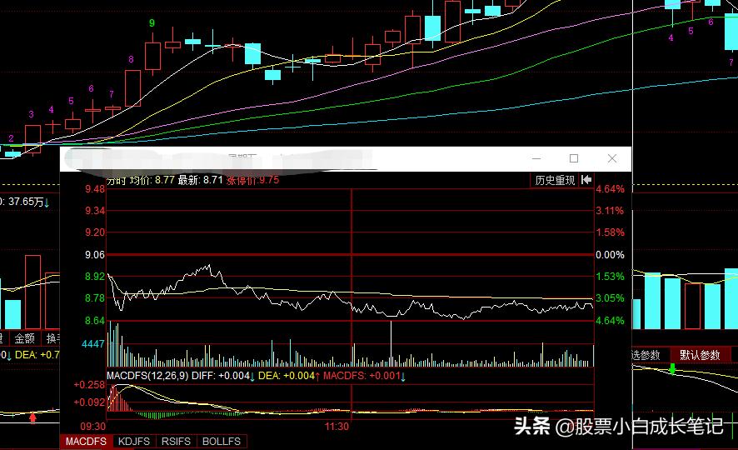Switch to the KDJFS indicator tab
Viewport: 738px width, 450px height.
133,441
